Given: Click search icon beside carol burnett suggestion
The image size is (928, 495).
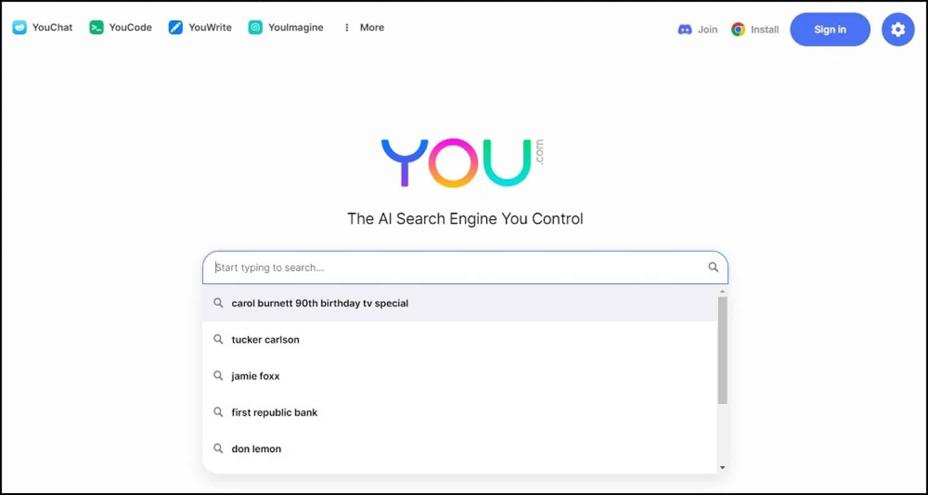Looking at the screenshot, I should 218,302.
